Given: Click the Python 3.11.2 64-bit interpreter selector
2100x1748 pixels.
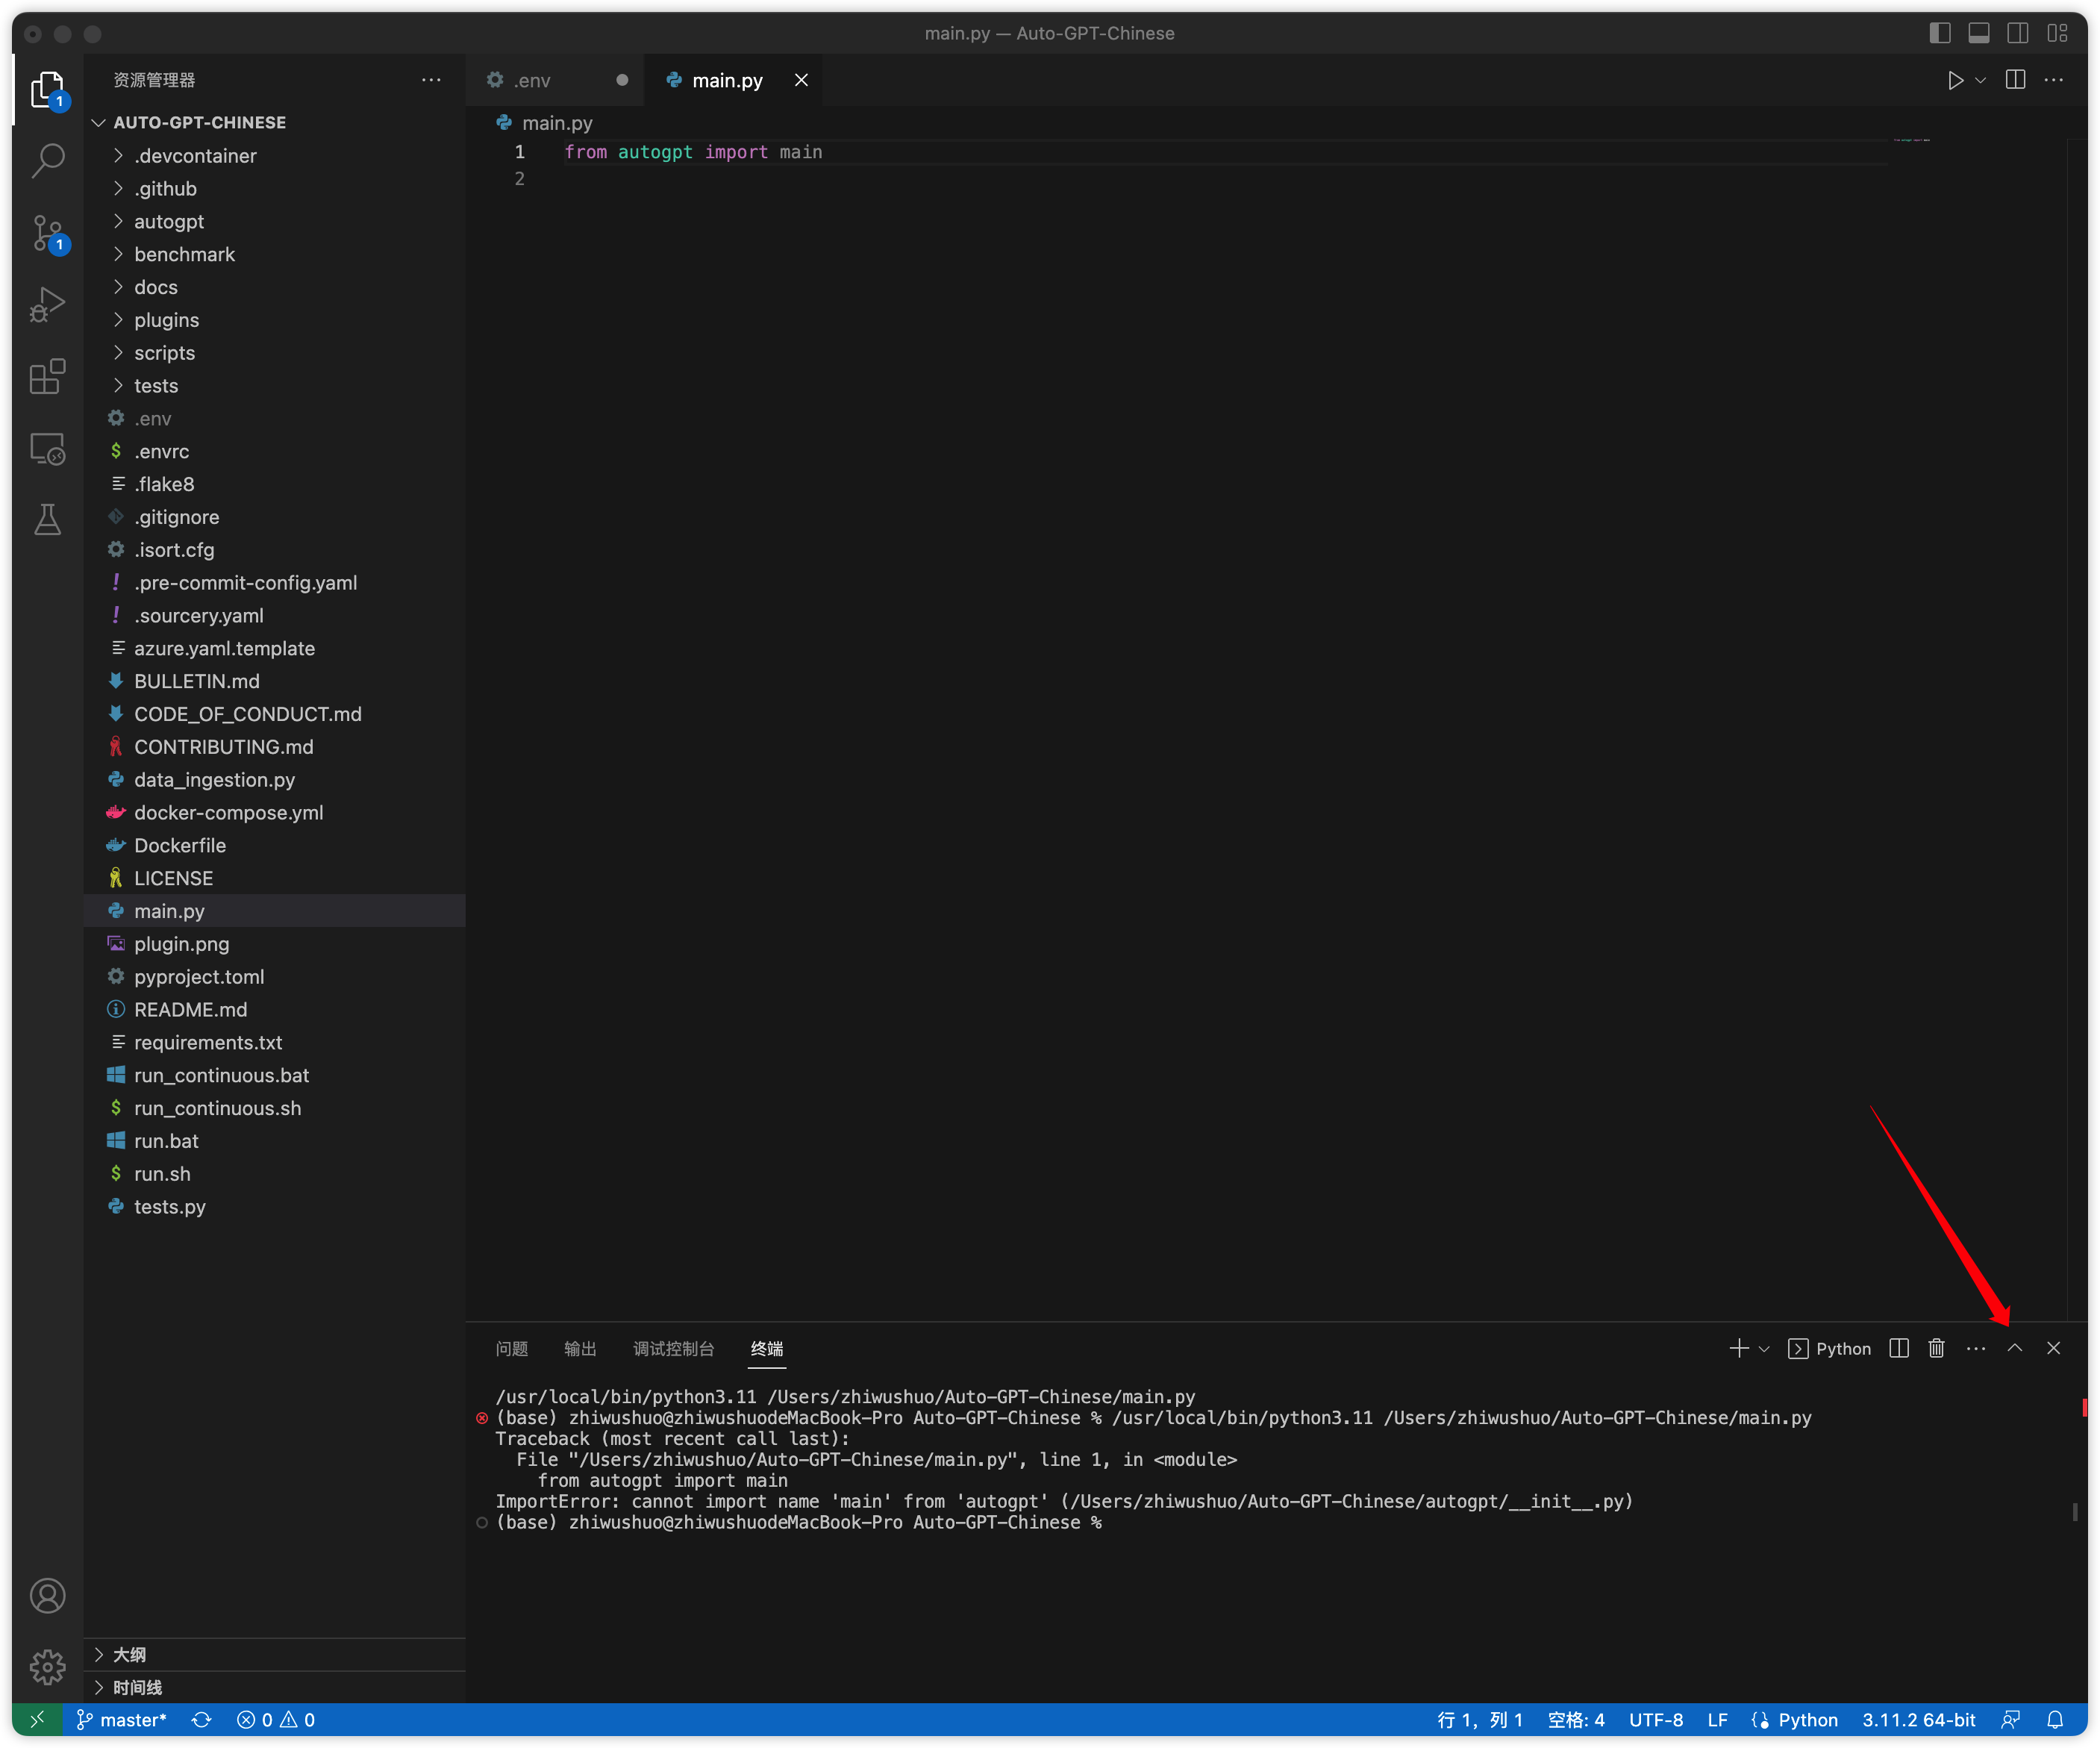Looking at the screenshot, I should (x=1918, y=1719).
